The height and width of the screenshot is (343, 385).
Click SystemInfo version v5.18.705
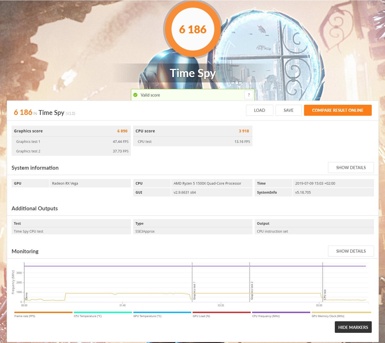click(303, 193)
